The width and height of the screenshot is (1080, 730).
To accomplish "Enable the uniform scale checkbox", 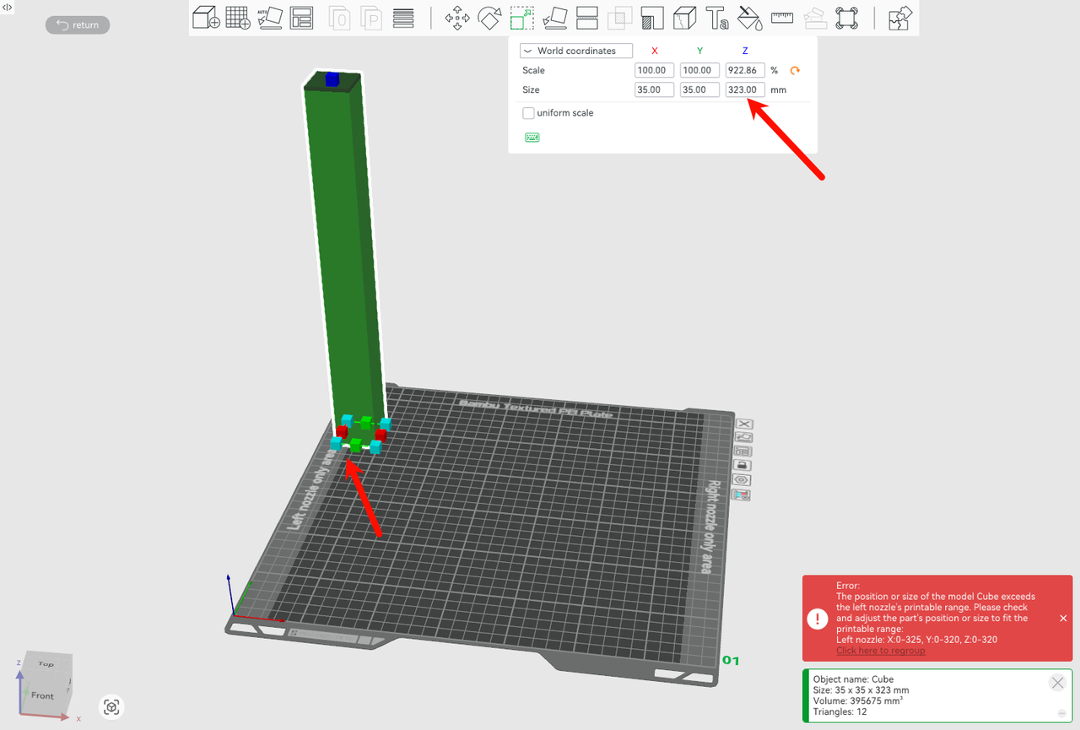I will click(x=528, y=113).
